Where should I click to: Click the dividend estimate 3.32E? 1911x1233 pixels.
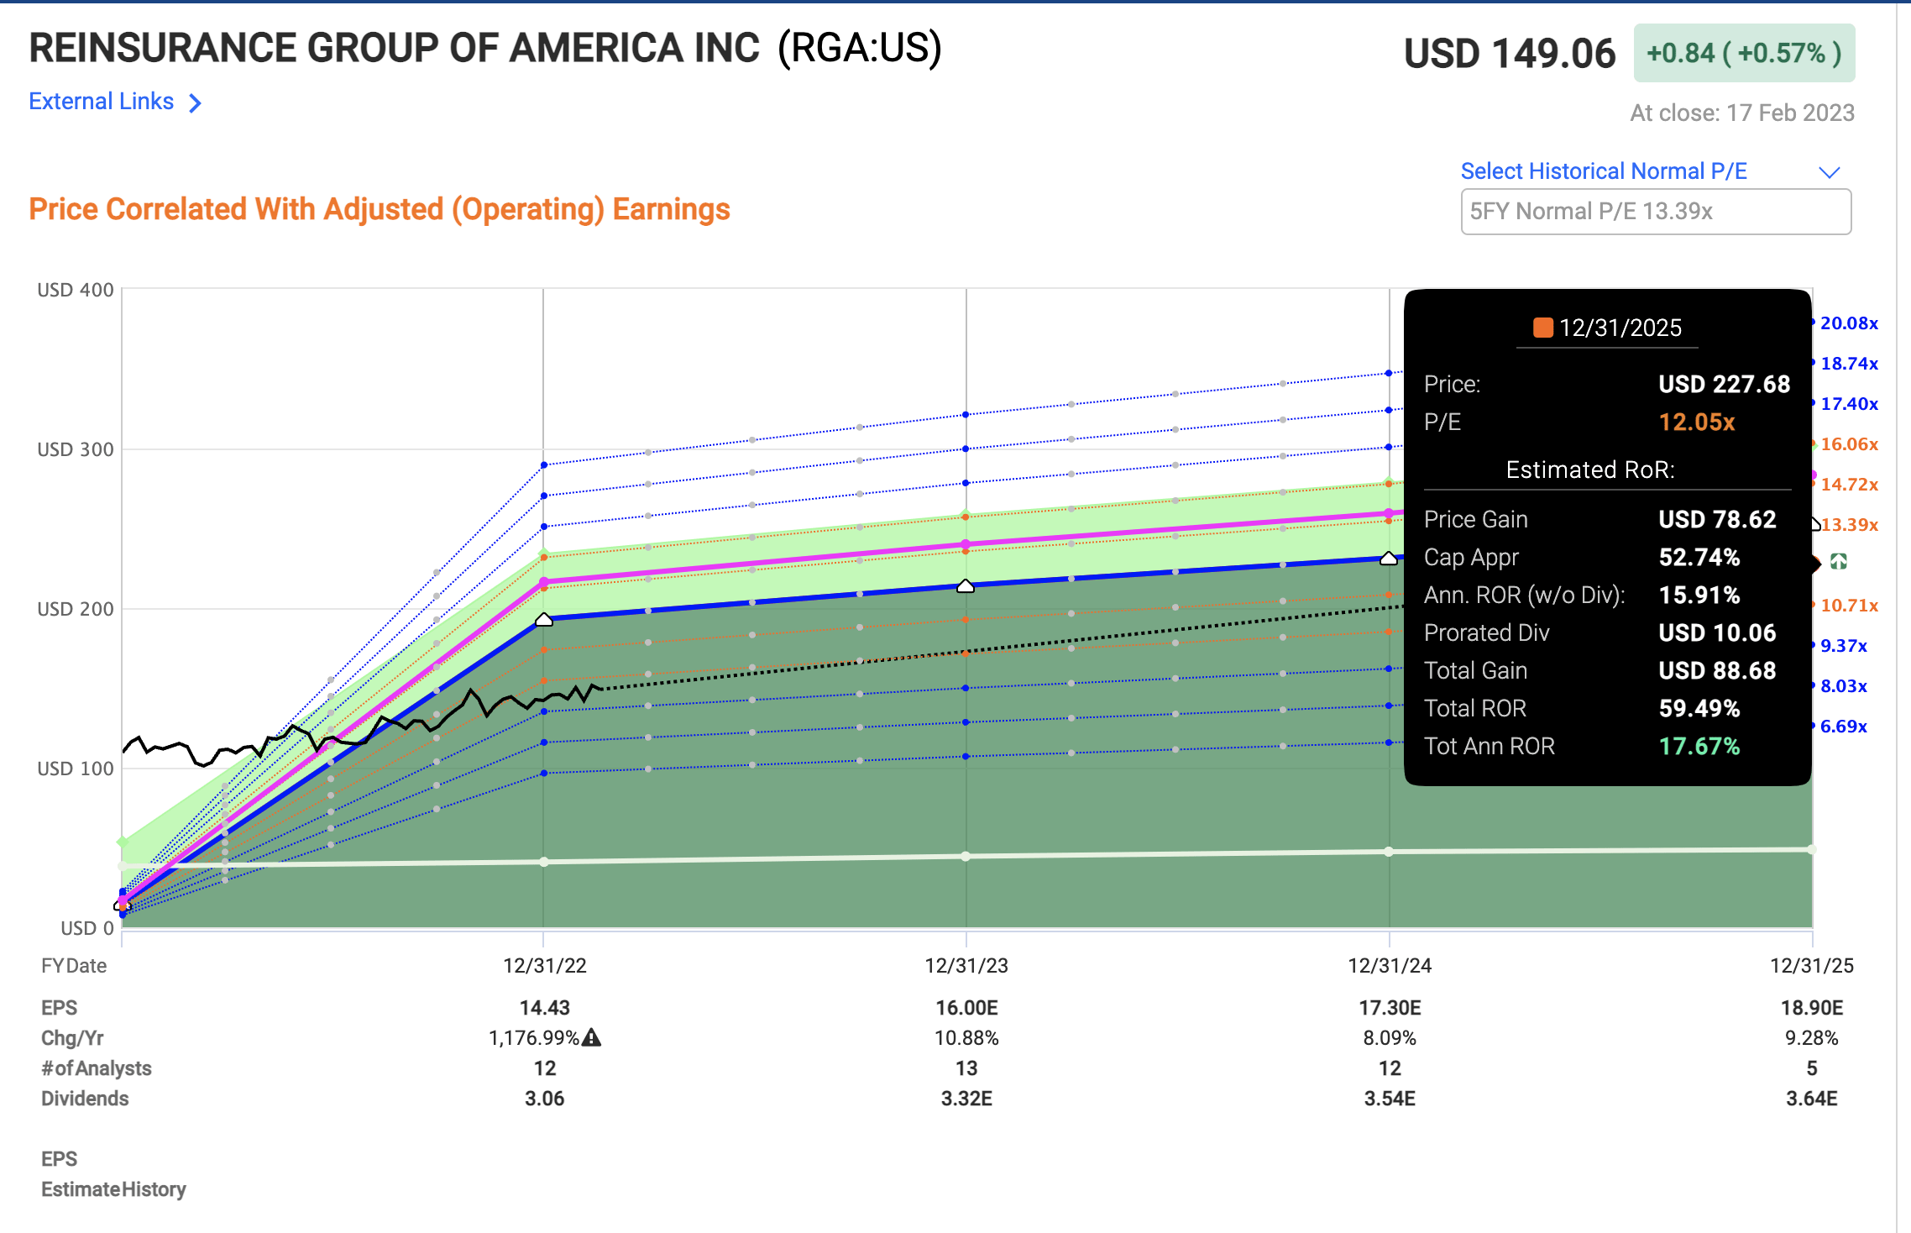pos(966,1099)
